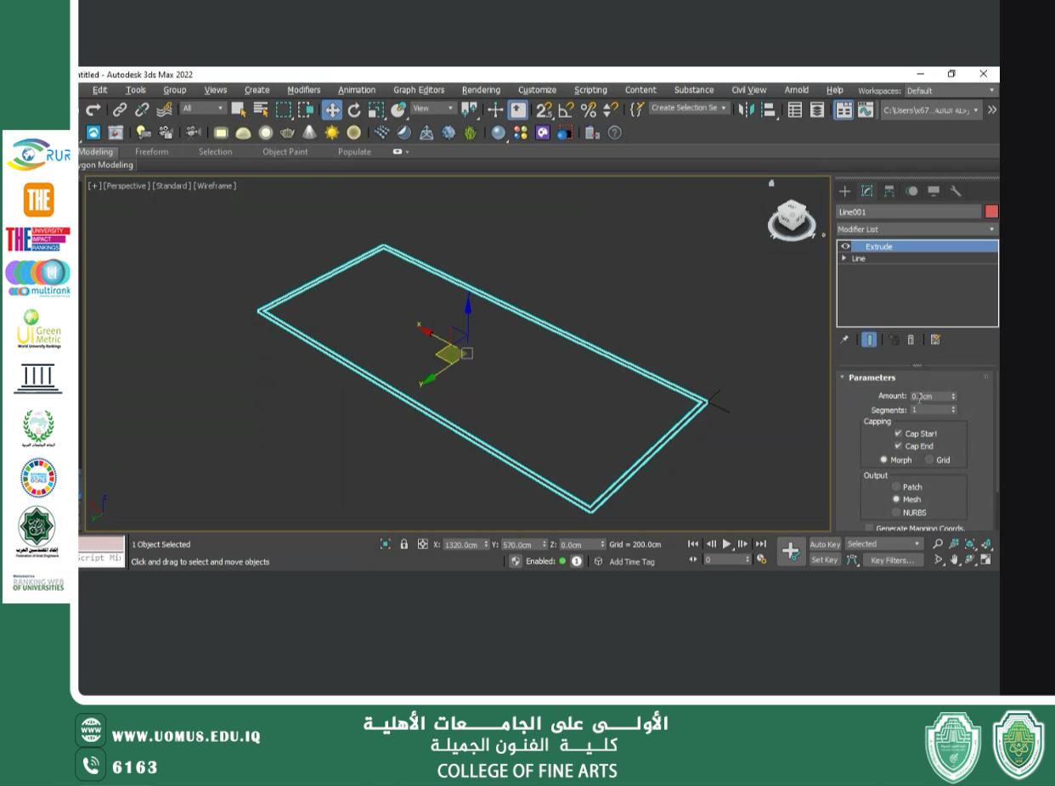Switch to the Hierarchy command panel

[889, 191]
